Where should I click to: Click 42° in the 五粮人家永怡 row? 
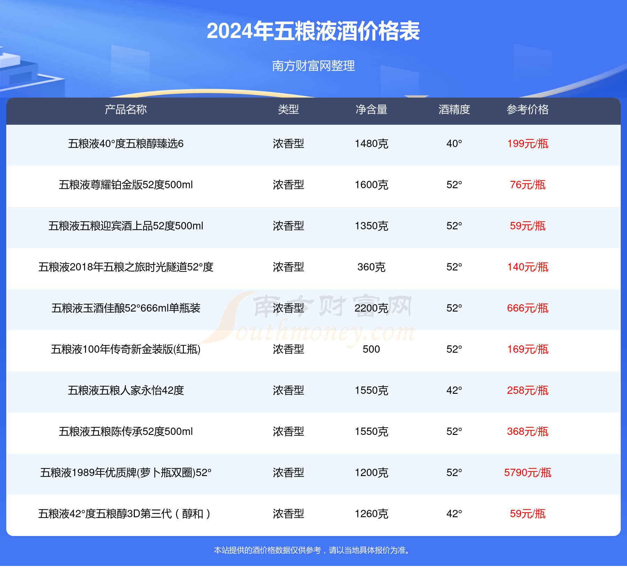(x=454, y=390)
